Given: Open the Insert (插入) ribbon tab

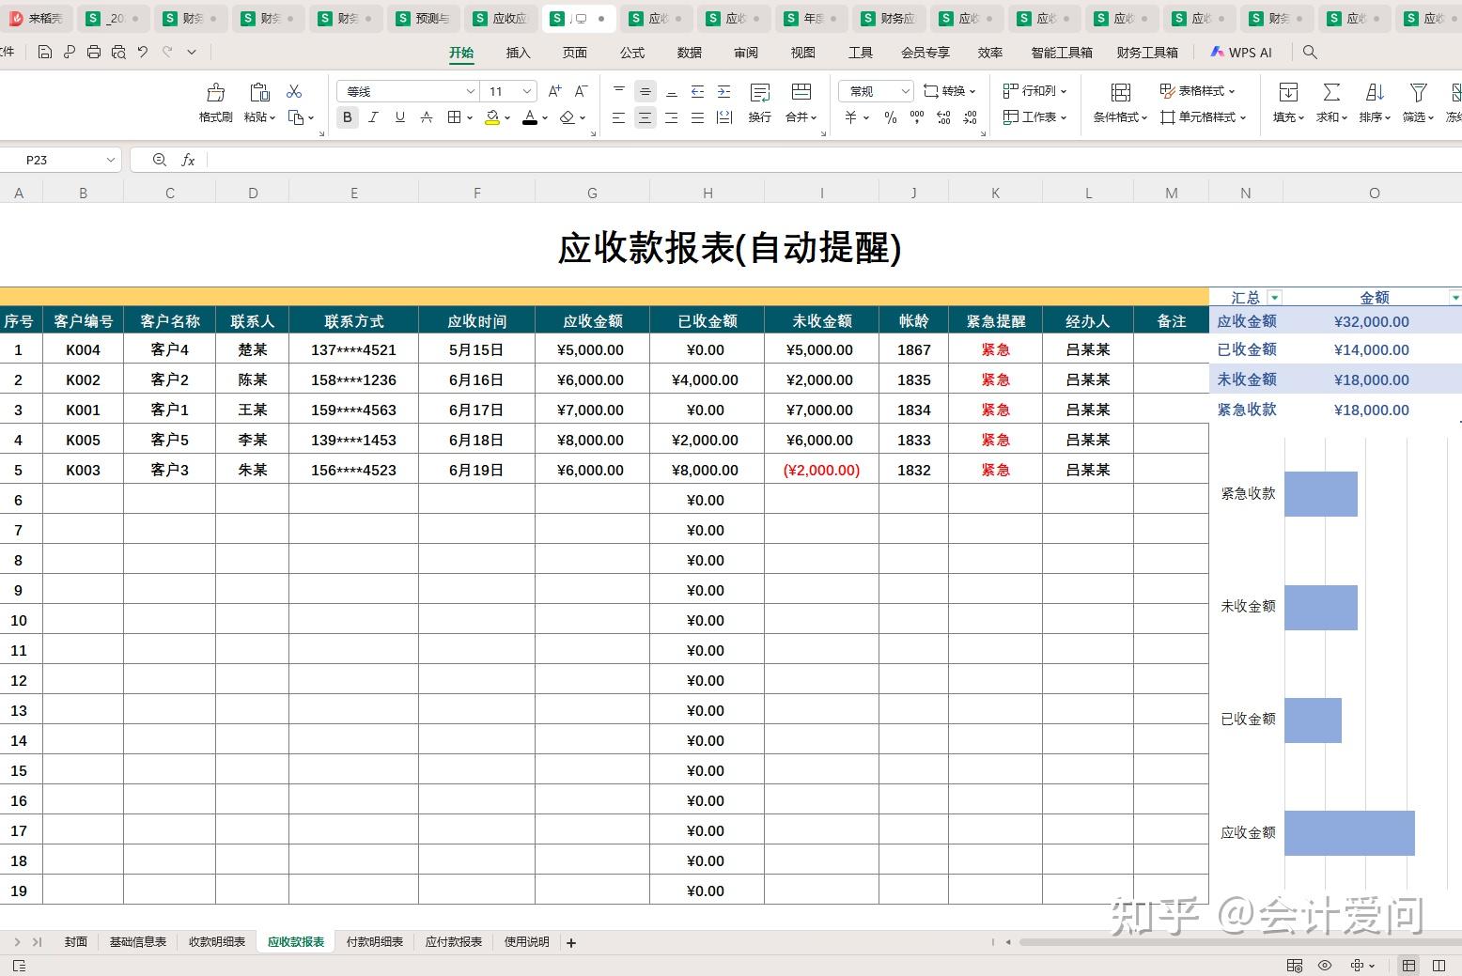Looking at the screenshot, I should coord(519,53).
